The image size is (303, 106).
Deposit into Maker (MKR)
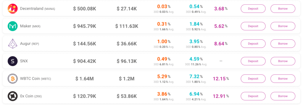tap(253, 26)
